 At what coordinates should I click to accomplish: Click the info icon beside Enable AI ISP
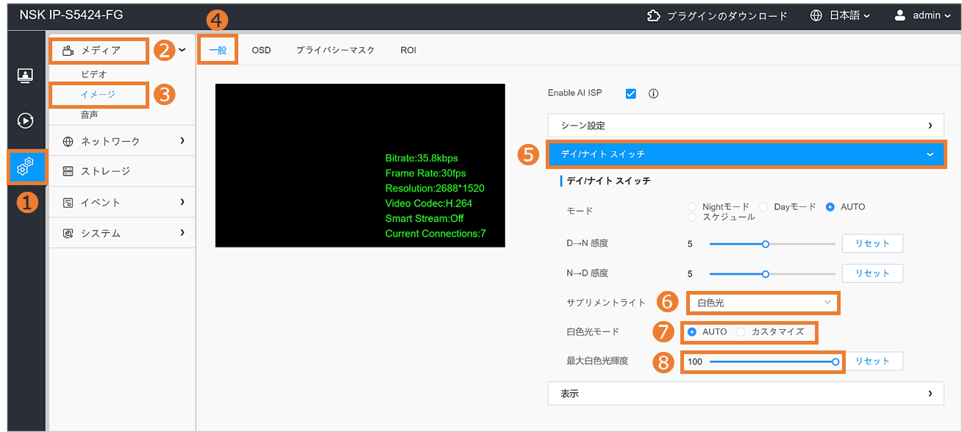click(653, 93)
